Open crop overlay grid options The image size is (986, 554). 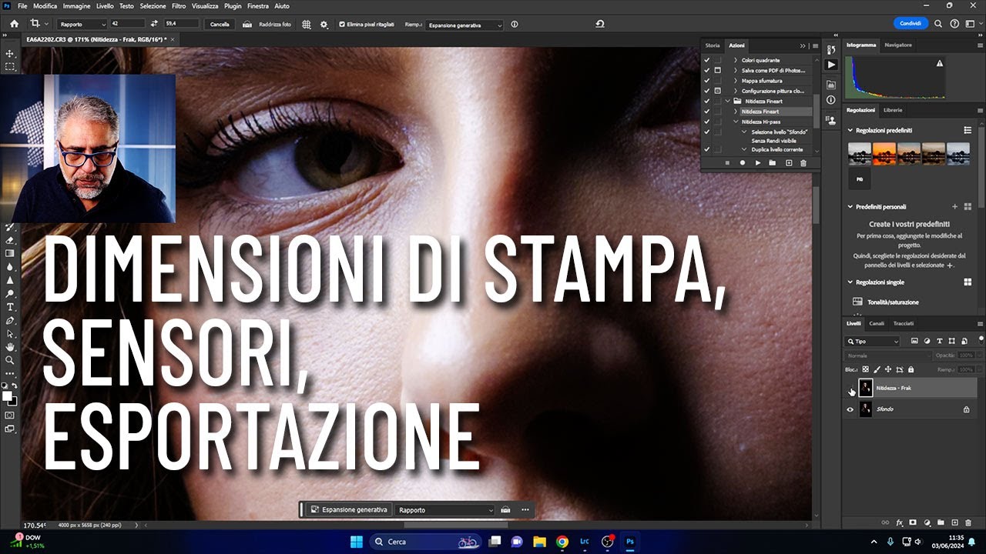pos(307,25)
